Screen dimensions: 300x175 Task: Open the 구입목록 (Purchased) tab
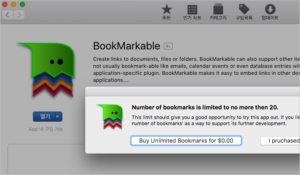[x=244, y=12]
